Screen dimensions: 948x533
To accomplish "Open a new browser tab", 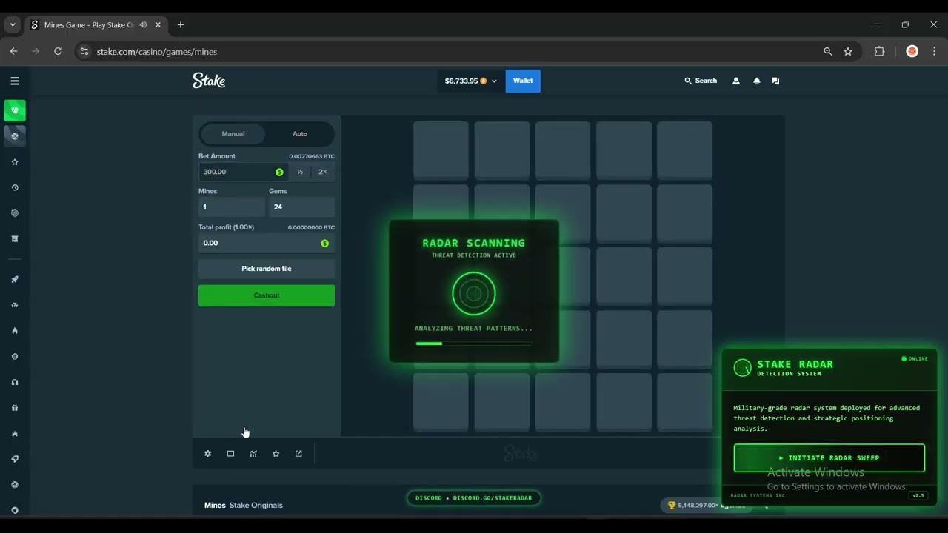I will [x=180, y=24].
